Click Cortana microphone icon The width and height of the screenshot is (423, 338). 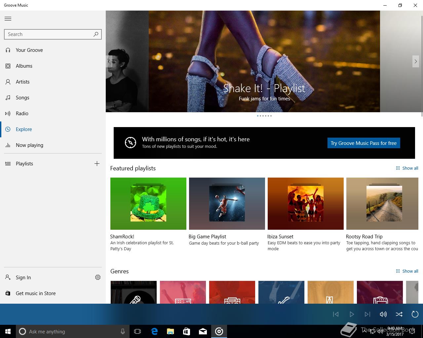click(123, 331)
